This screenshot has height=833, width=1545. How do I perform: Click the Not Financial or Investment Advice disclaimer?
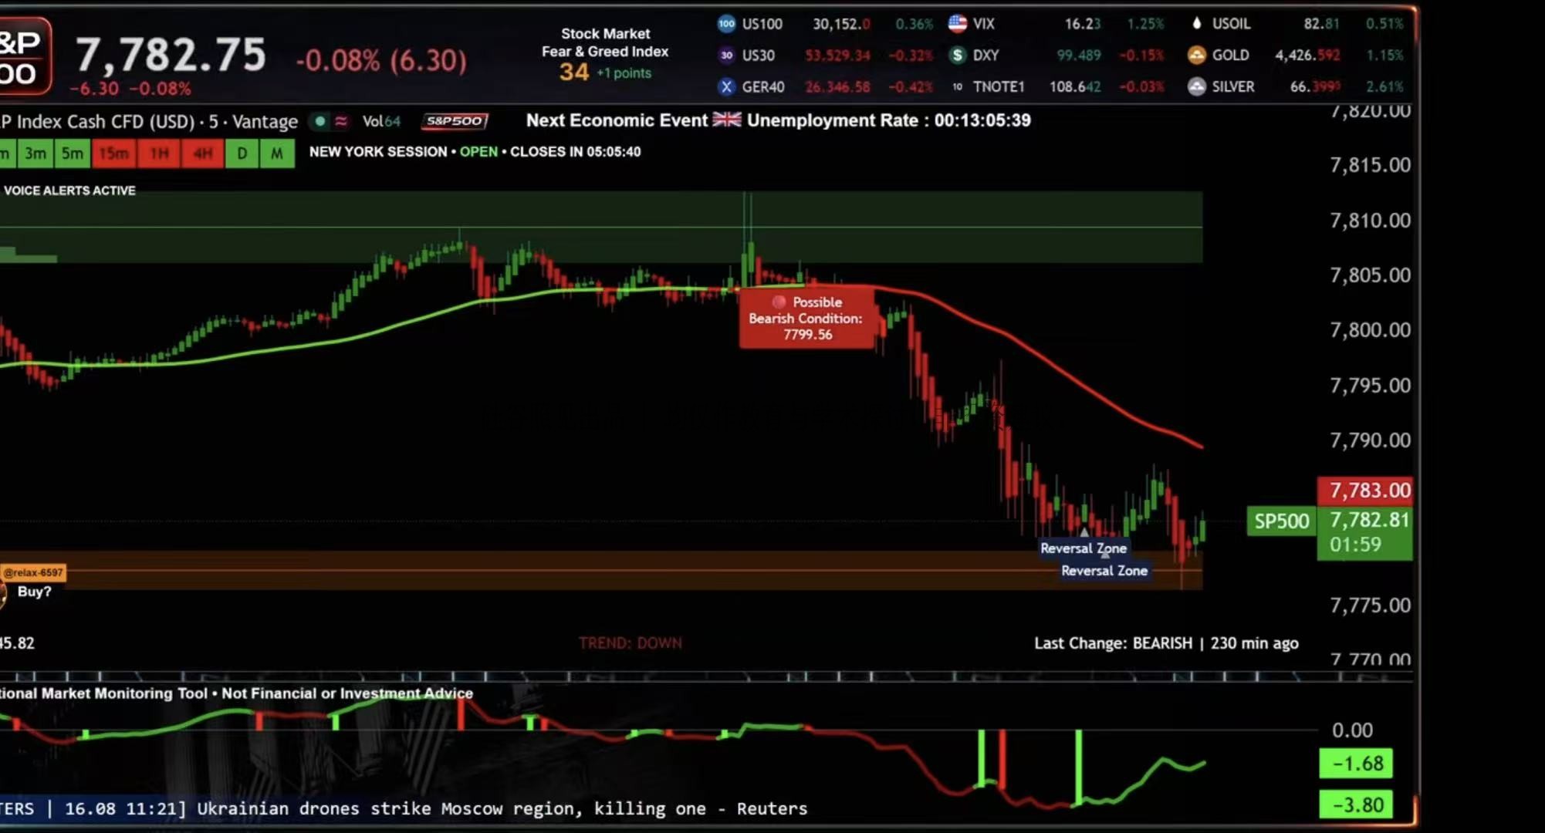[x=347, y=693]
